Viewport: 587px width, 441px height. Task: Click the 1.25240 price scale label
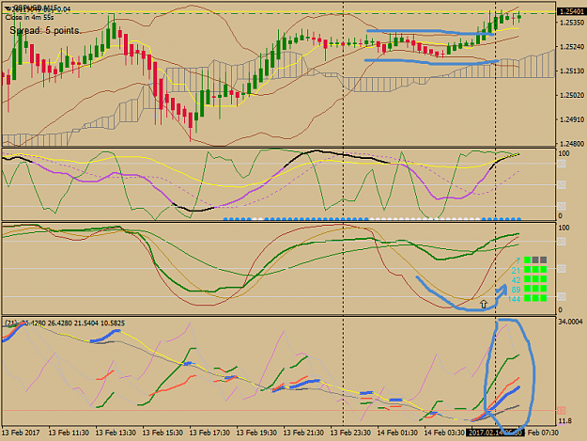[572, 47]
